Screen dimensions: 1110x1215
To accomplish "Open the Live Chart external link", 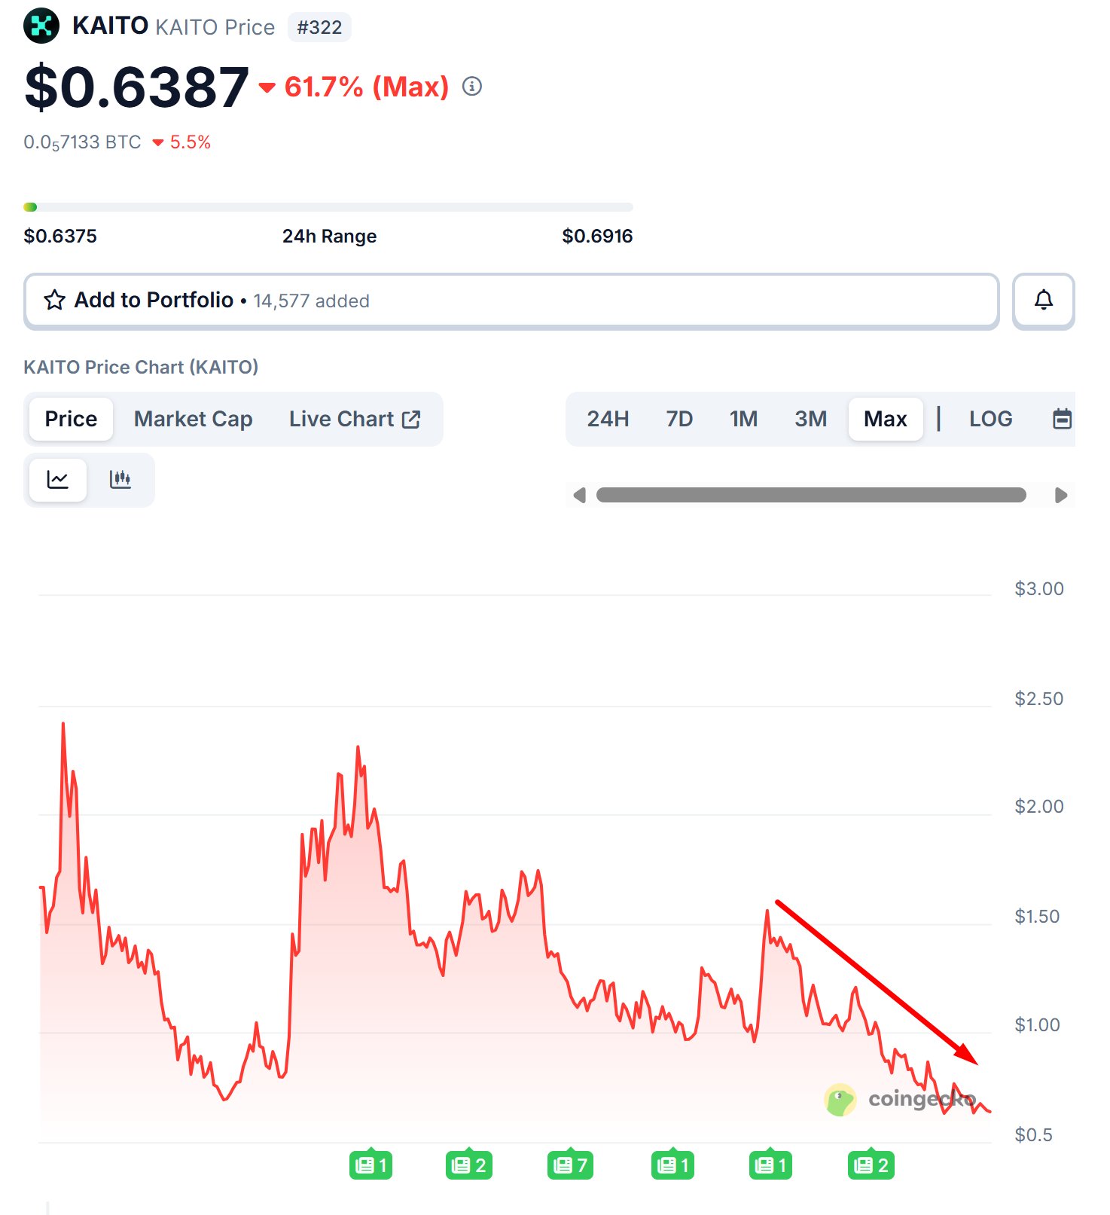I will coord(355,419).
